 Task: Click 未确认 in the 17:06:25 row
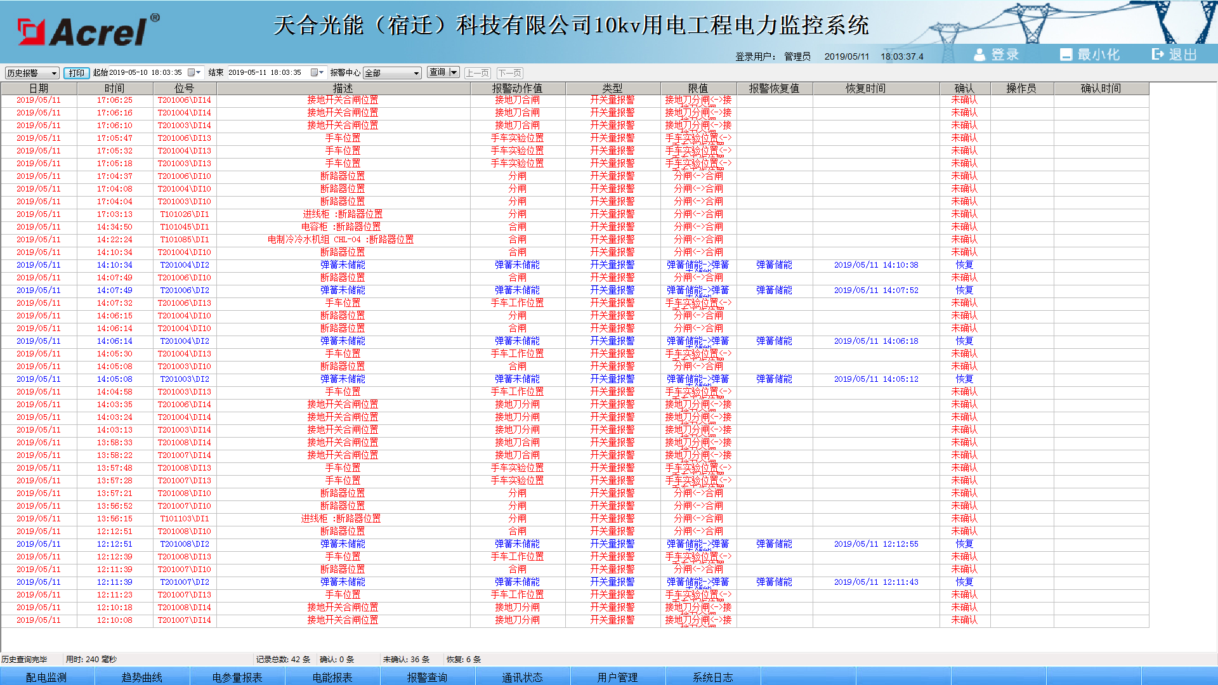click(x=965, y=100)
